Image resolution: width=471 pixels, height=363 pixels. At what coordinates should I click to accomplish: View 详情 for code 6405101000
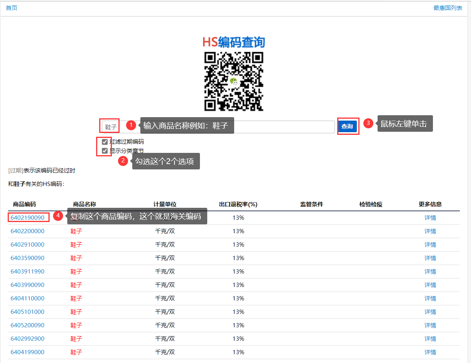click(430, 312)
